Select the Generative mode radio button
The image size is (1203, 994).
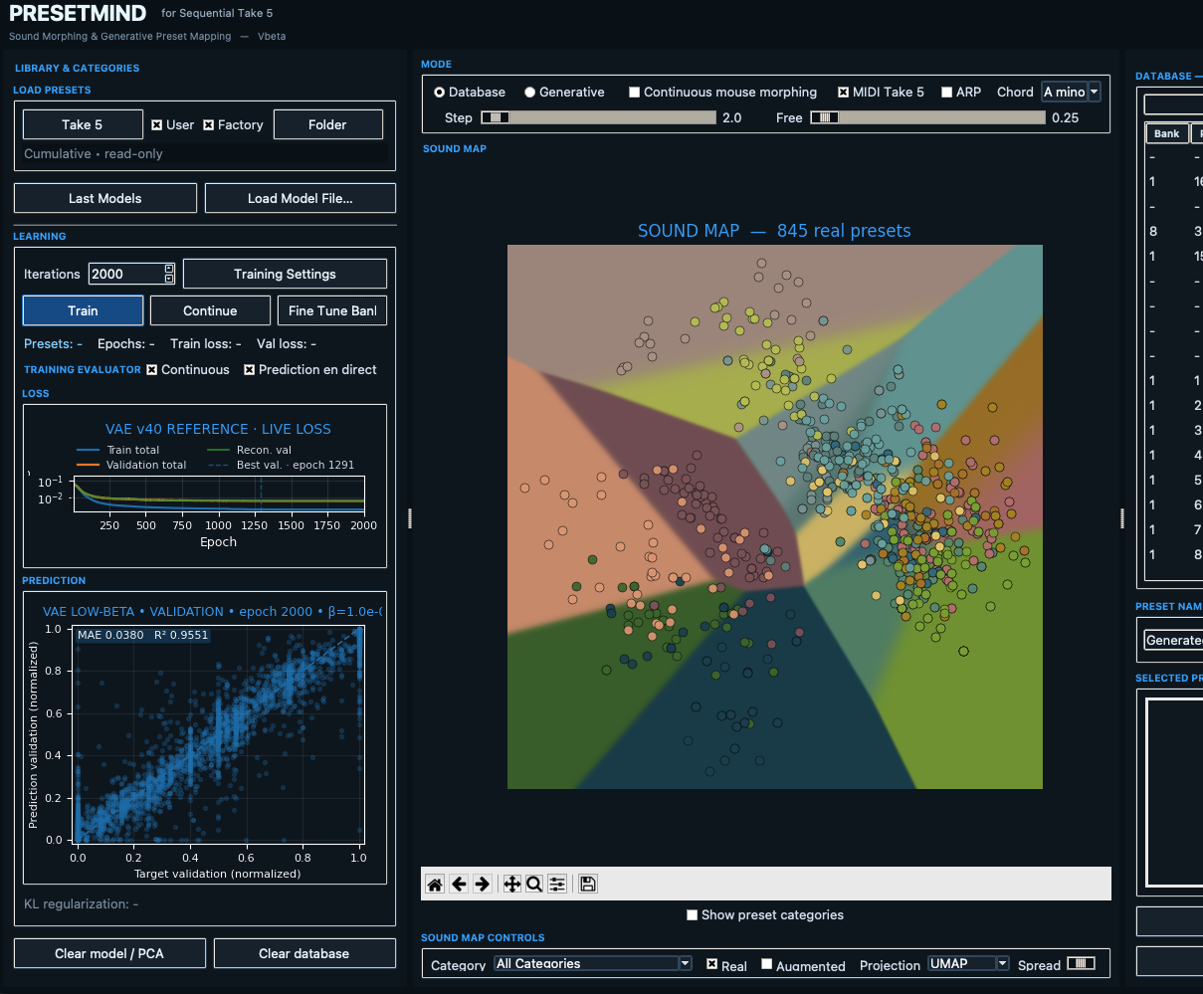(x=530, y=92)
